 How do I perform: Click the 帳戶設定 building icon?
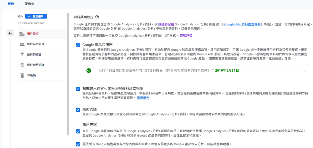[22, 34]
